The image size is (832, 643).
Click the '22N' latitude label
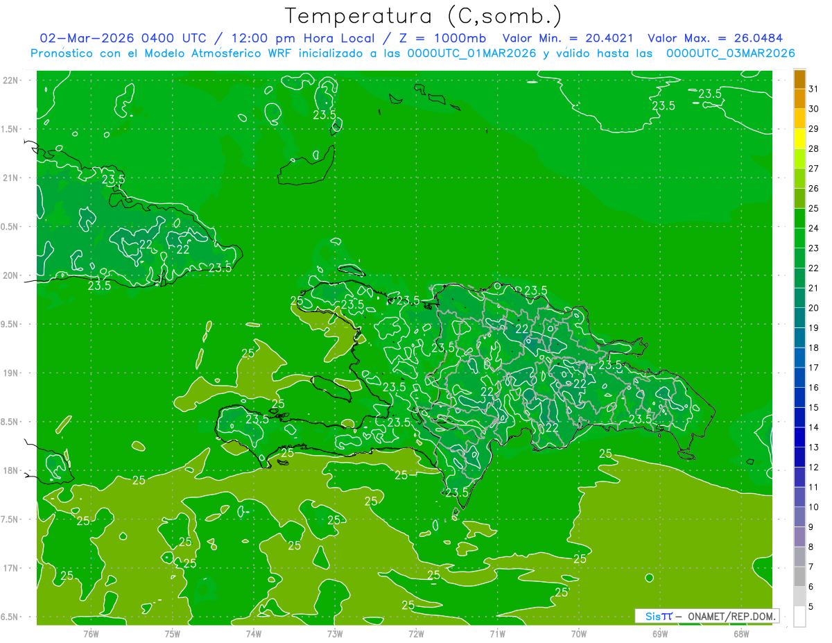click(x=12, y=80)
